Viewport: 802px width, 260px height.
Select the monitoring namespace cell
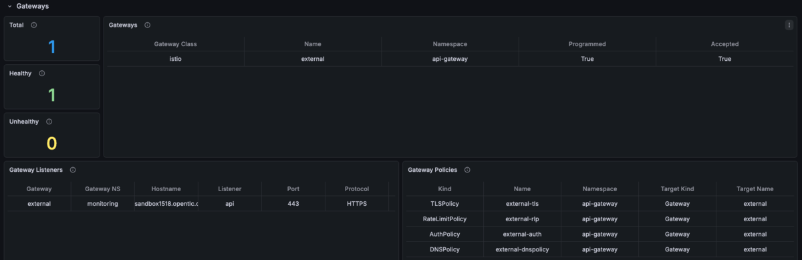[102, 204]
